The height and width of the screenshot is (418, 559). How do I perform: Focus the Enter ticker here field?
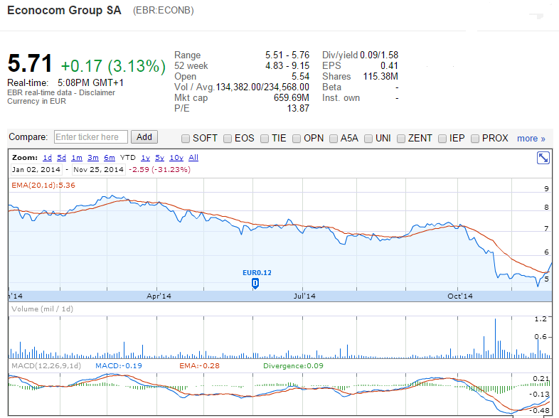tap(91, 137)
